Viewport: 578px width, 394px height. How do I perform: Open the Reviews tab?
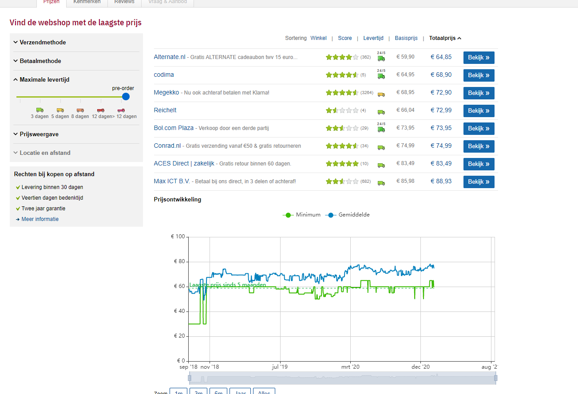(x=124, y=2)
